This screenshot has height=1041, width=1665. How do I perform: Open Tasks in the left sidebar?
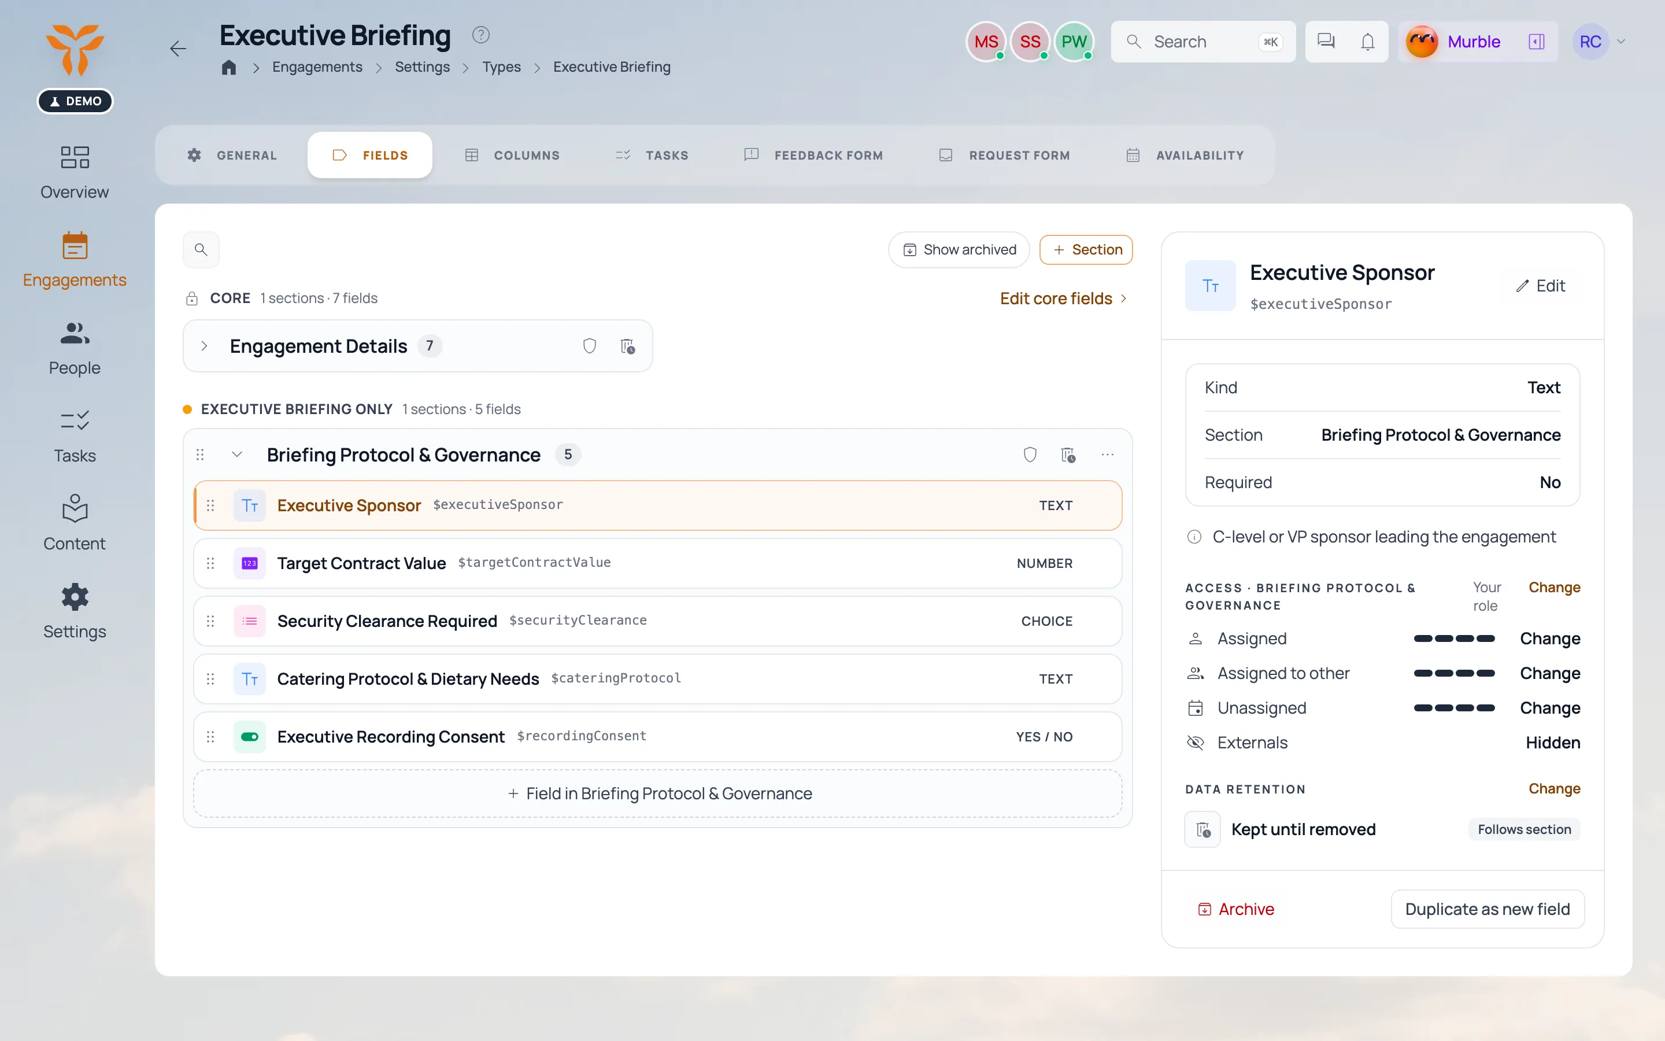[x=75, y=437]
